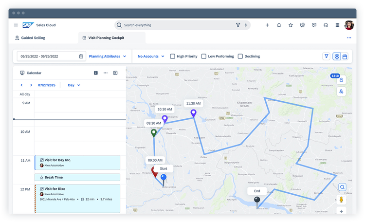
Task: Expand the No Accounts dropdown
Action: (151, 56)
